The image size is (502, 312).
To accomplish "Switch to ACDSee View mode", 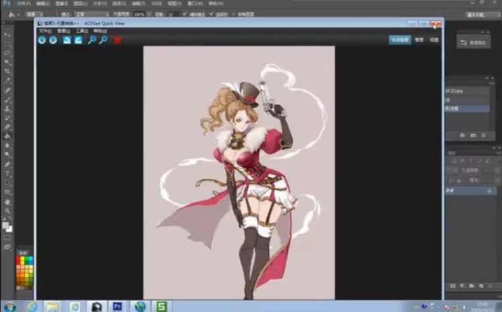I will click(434, 40).
